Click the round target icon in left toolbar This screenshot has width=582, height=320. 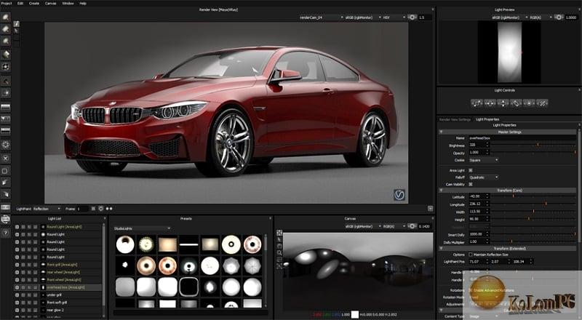(6, 67)
